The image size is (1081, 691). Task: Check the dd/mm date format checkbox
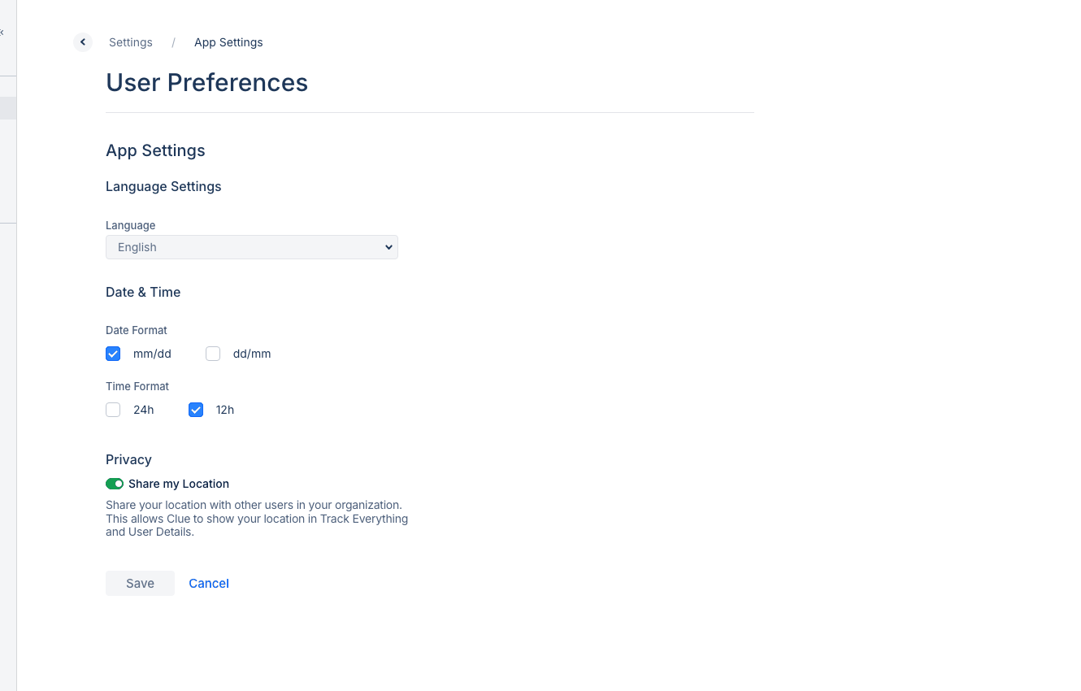coord(213,354)
